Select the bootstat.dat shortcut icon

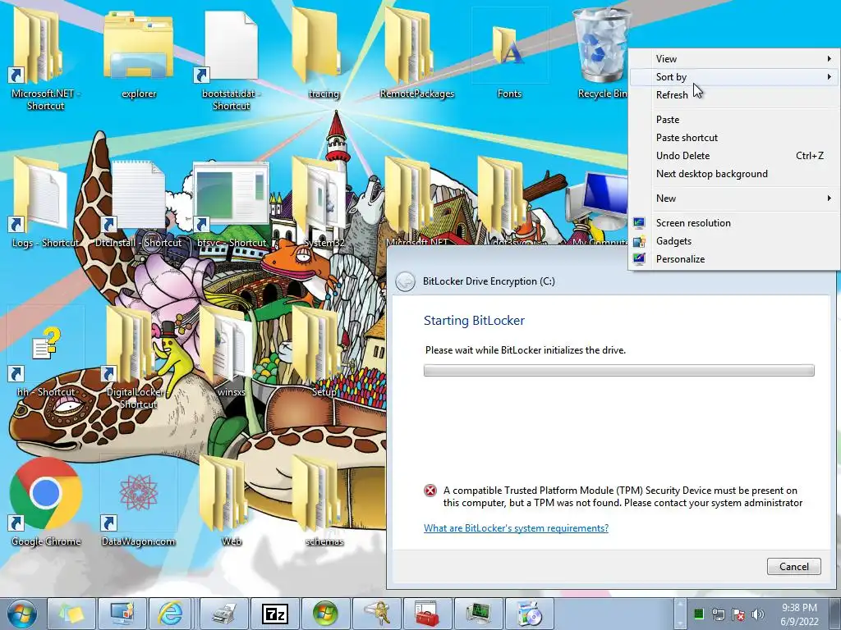[x=231, y=60]
